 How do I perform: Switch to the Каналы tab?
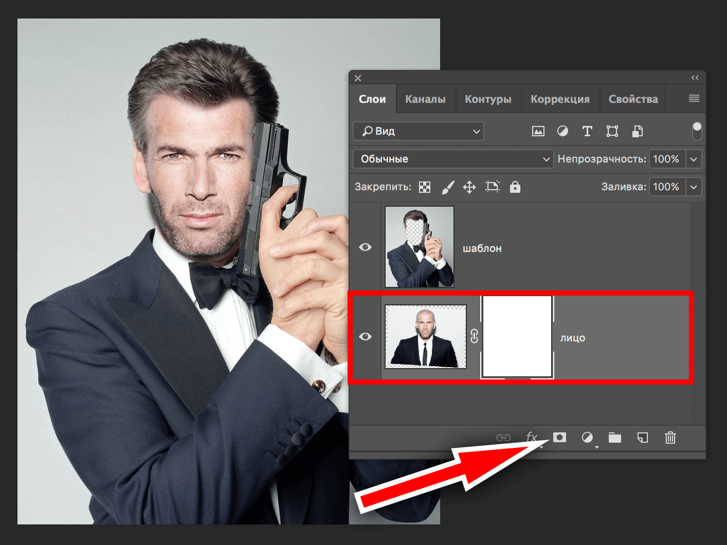point(425,98)
